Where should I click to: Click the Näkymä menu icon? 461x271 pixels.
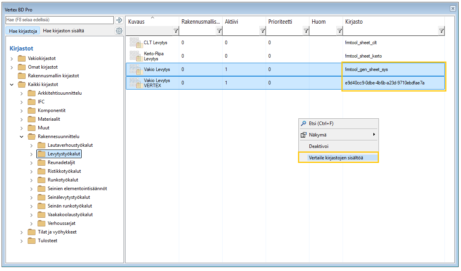(304, 135)
